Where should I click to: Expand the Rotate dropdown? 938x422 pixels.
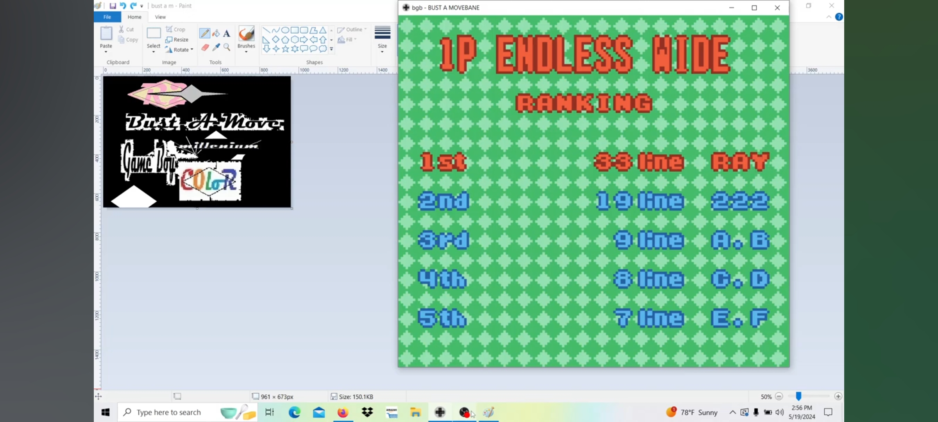pos(192,50)
